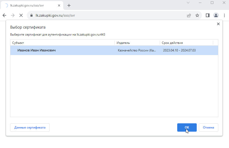Close the Выбор сертификата dialog

(x=218, y=24)
